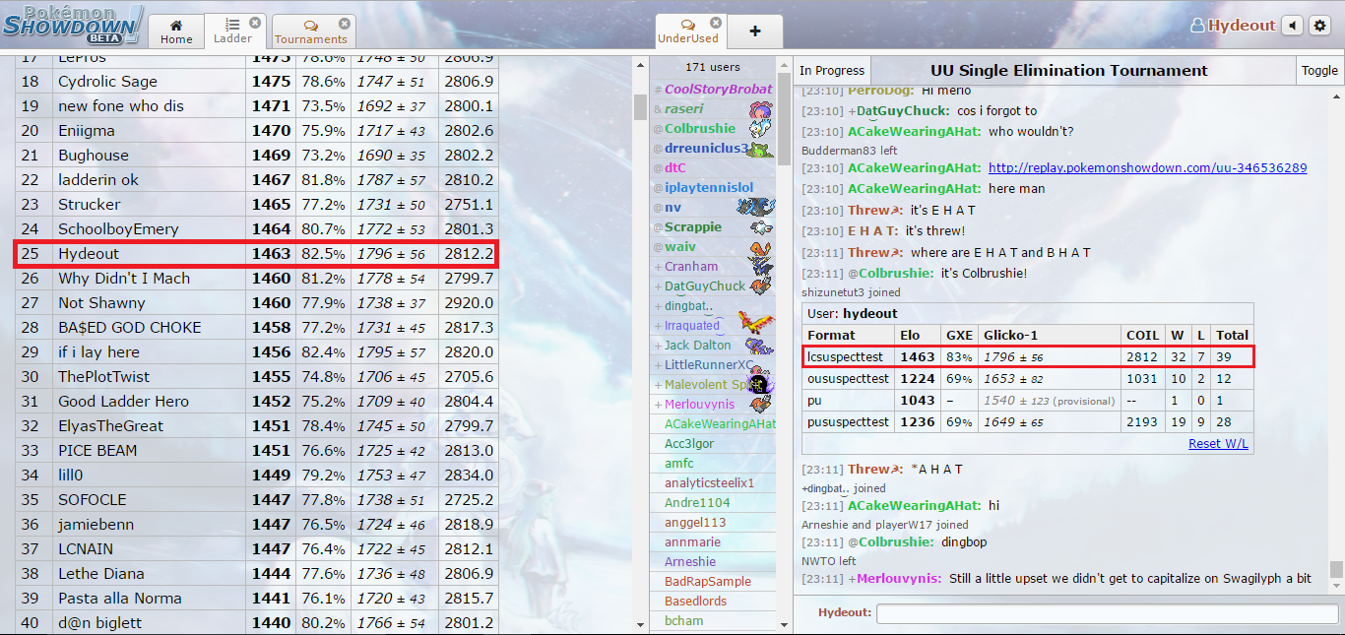This screenshot has width=1345, height=635.
Task: Click the sound volume speaker icon
Action: (1292, 26)
